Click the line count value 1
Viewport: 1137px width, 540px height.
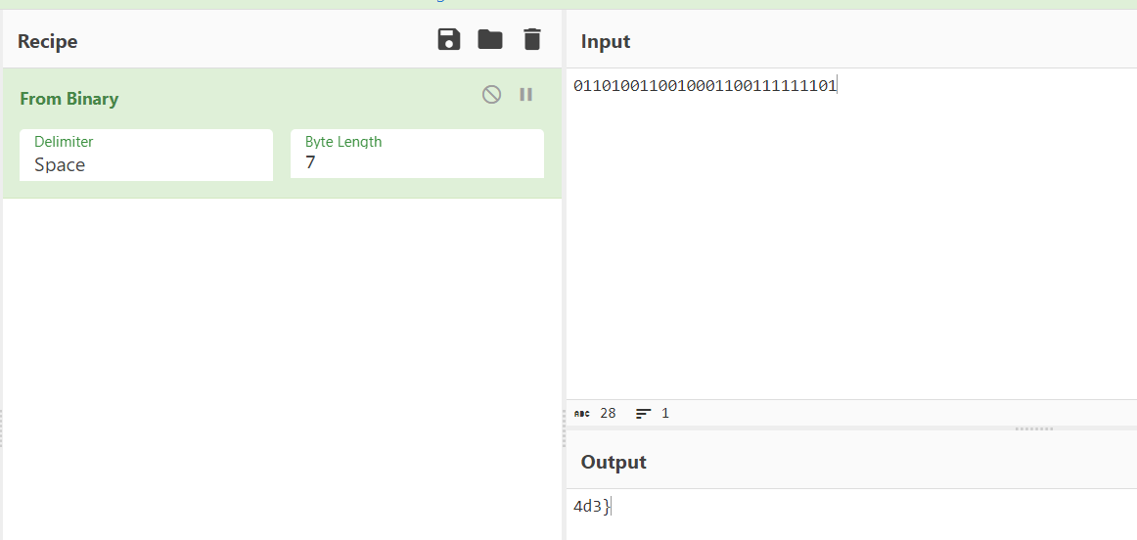665,414
